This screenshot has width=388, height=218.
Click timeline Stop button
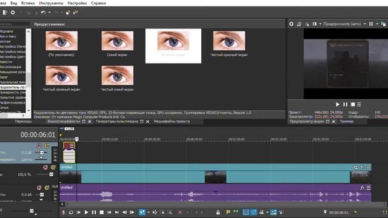click(x=101, y=213)
